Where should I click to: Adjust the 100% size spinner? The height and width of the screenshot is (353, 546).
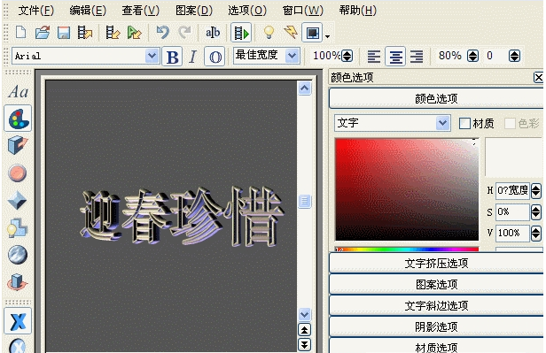[347, 56]
